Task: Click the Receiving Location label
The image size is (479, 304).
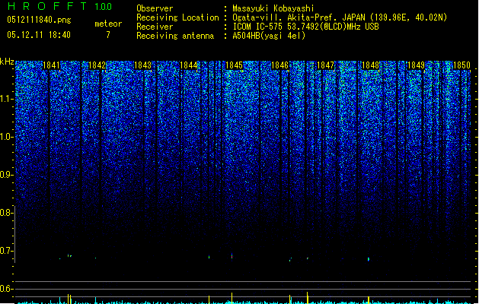Action: click(177, 17)
